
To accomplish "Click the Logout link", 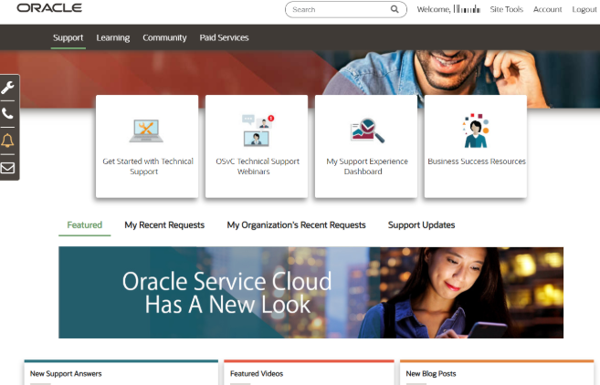I will coord(584,9).
